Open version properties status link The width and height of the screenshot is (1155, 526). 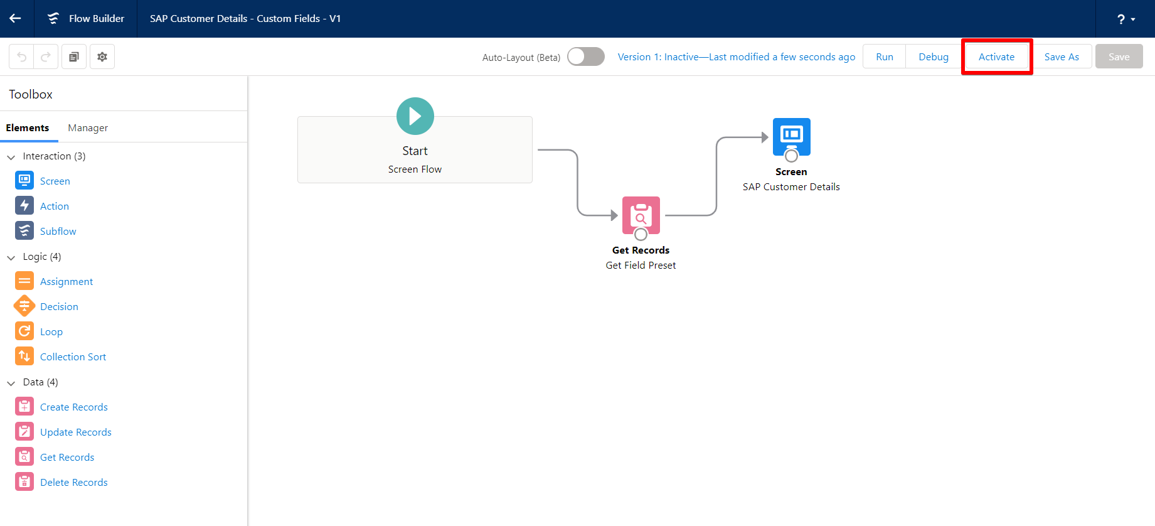click(737, 56)
